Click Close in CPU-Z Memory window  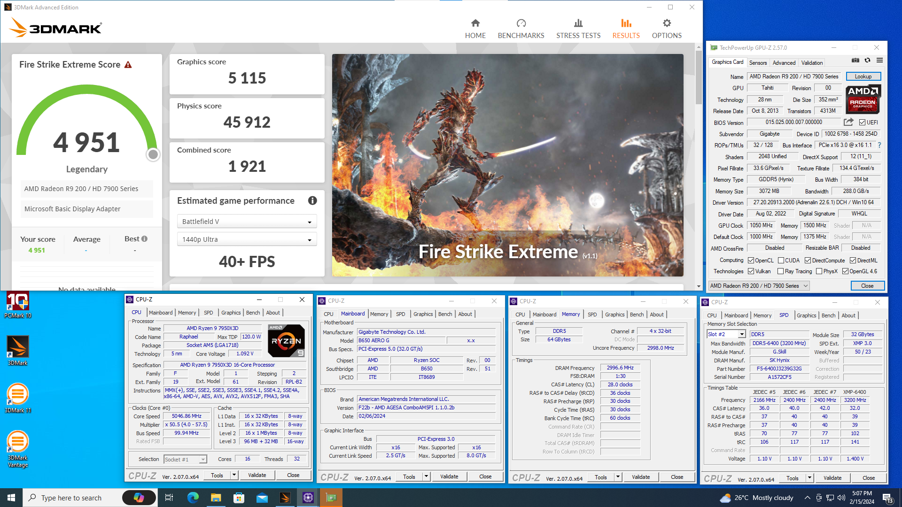tap(677, 477)
